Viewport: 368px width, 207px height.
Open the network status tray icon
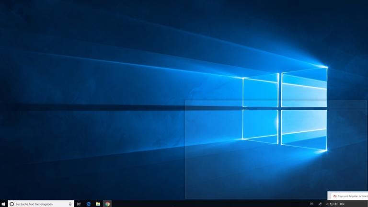click(332, 204)
